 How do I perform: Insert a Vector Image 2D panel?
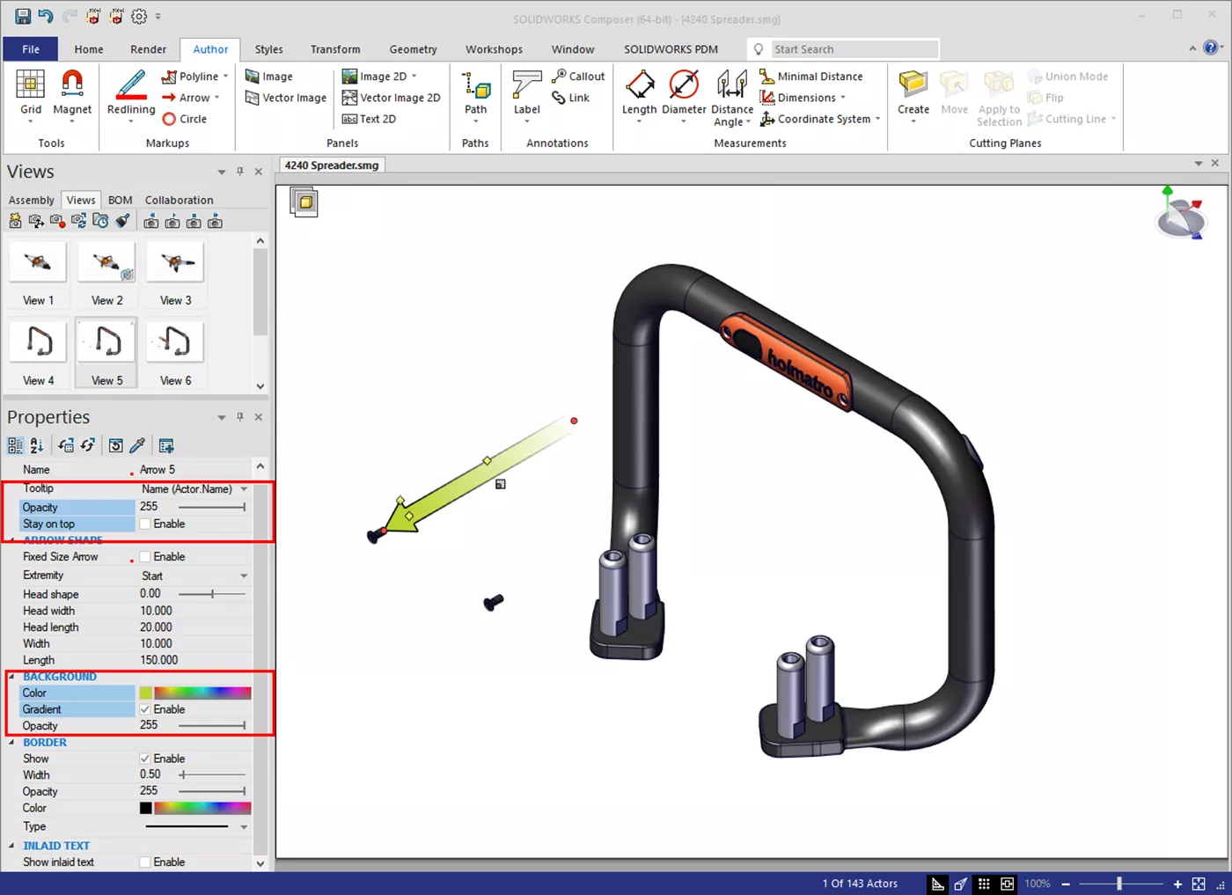tap(391, 98)
